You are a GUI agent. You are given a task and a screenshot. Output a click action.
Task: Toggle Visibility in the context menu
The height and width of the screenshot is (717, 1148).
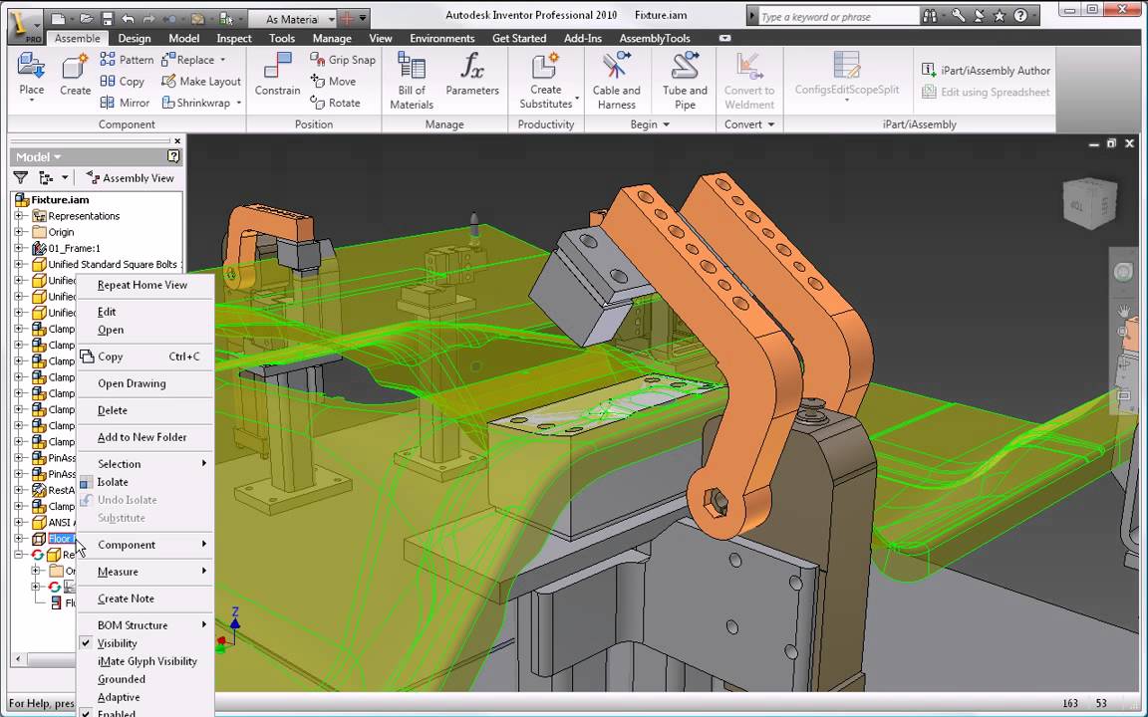[118, 643]
